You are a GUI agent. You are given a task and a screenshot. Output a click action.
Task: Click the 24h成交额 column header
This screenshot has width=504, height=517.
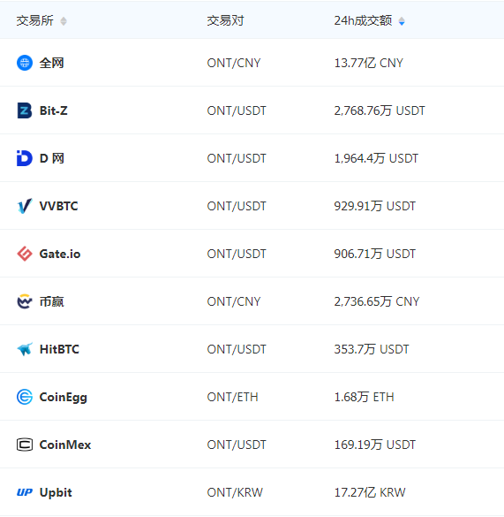tap(363, 21)
